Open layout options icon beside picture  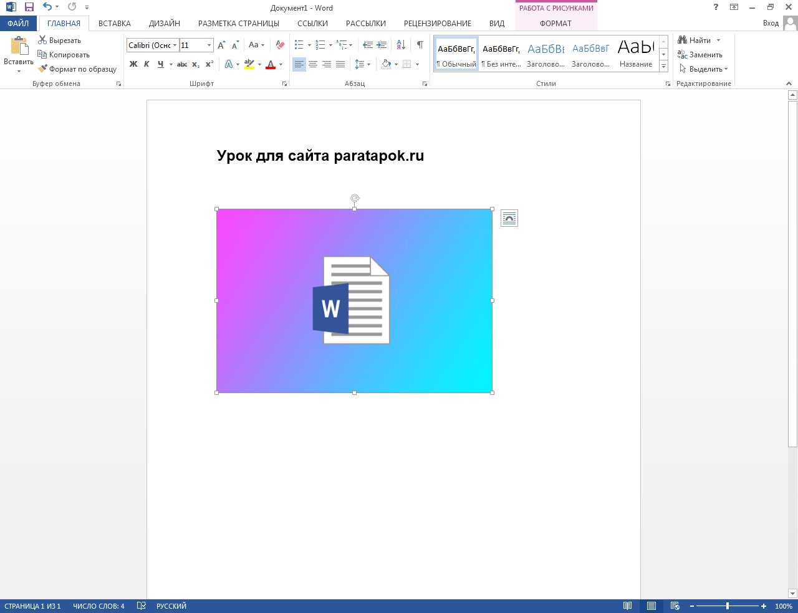click(x=509, y=218)
